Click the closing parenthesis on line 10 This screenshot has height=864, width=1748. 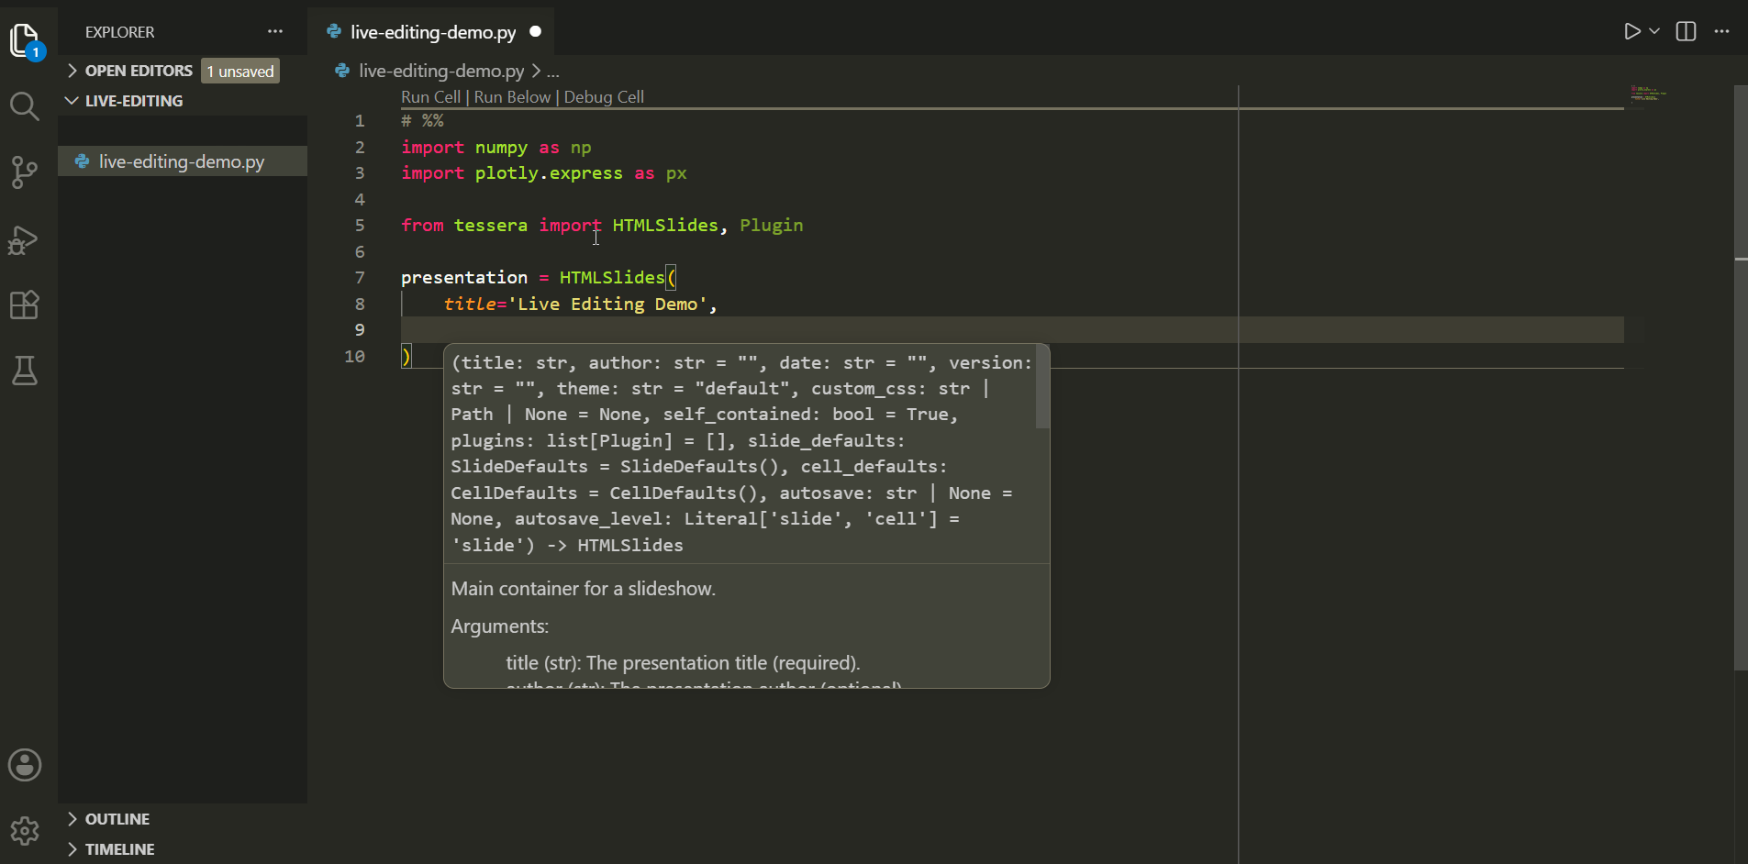click(x=406, y=357)
